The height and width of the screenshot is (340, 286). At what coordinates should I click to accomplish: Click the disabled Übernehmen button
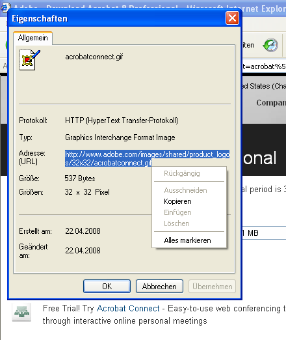(212, 287)
